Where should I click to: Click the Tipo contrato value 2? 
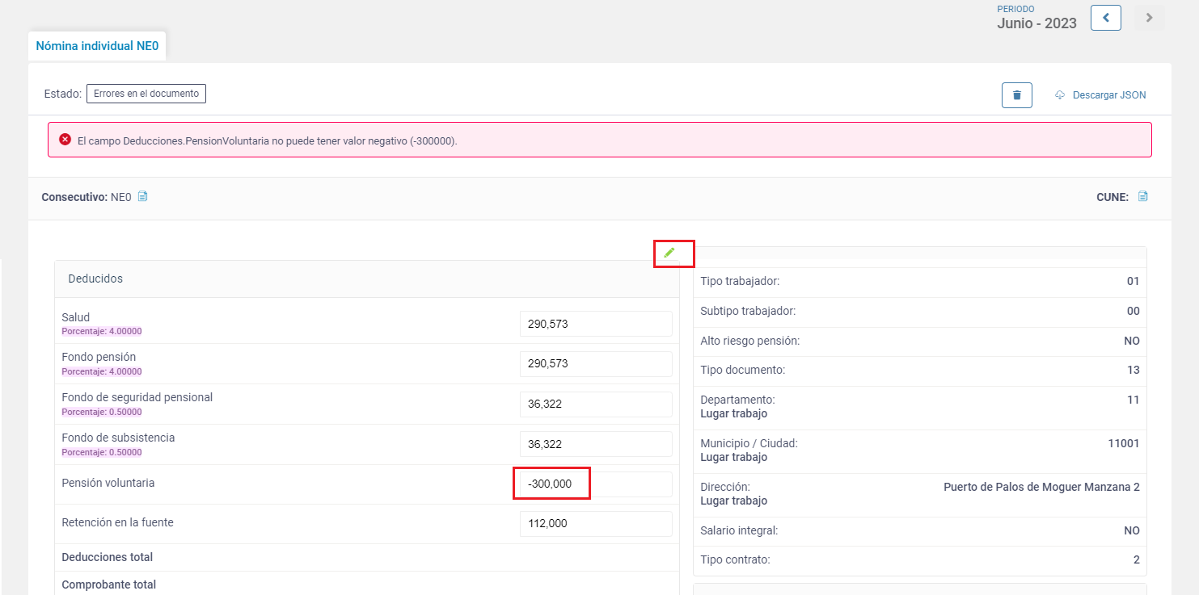coord(1136,560)
